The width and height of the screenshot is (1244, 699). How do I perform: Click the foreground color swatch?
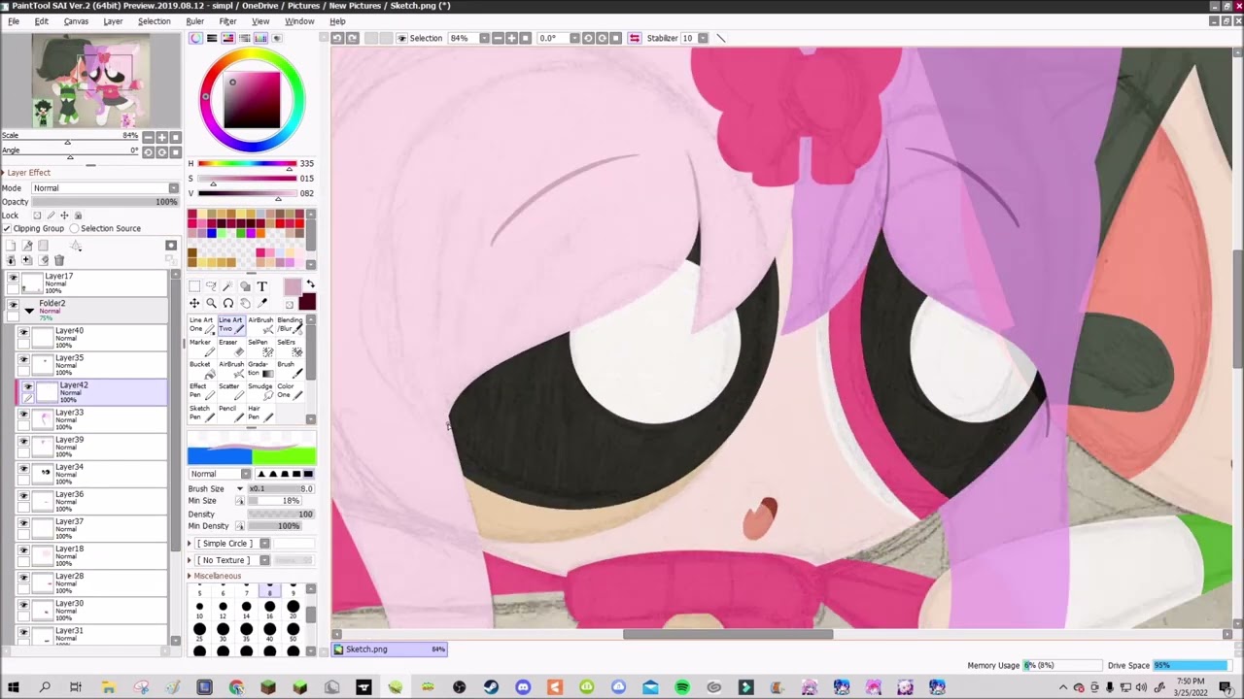point(292,287)
